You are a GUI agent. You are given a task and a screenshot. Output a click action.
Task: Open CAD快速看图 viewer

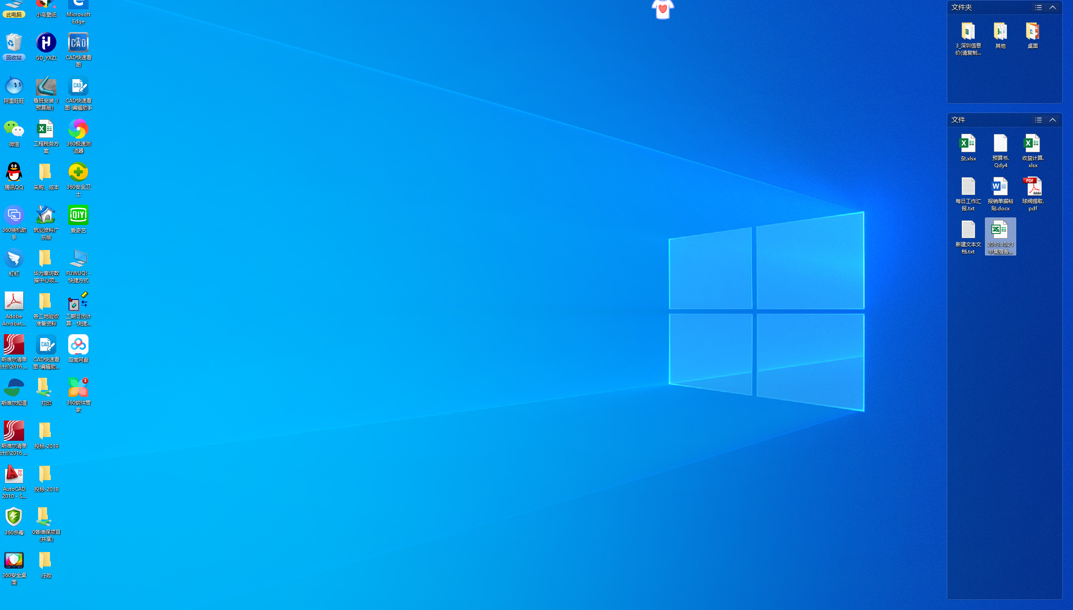click(x=78, y=42)
